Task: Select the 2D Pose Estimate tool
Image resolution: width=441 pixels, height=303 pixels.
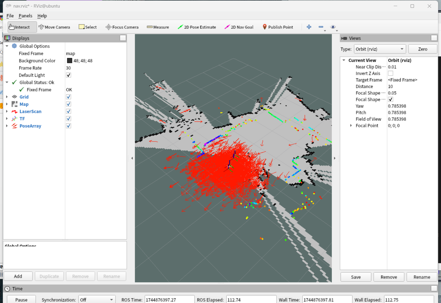Action: (197, 27)
